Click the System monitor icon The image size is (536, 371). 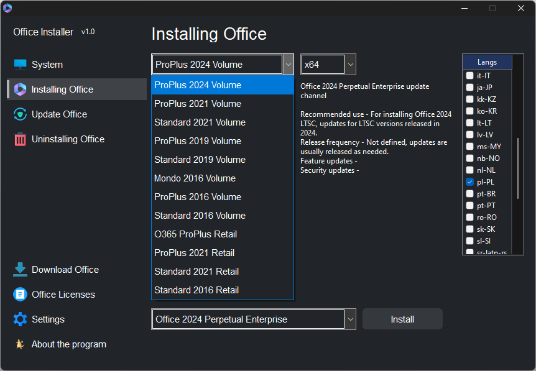tap(20, 64)
